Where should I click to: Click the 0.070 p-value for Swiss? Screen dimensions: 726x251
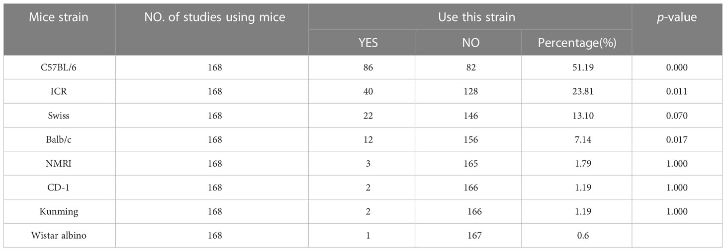[x=677, y=116]
